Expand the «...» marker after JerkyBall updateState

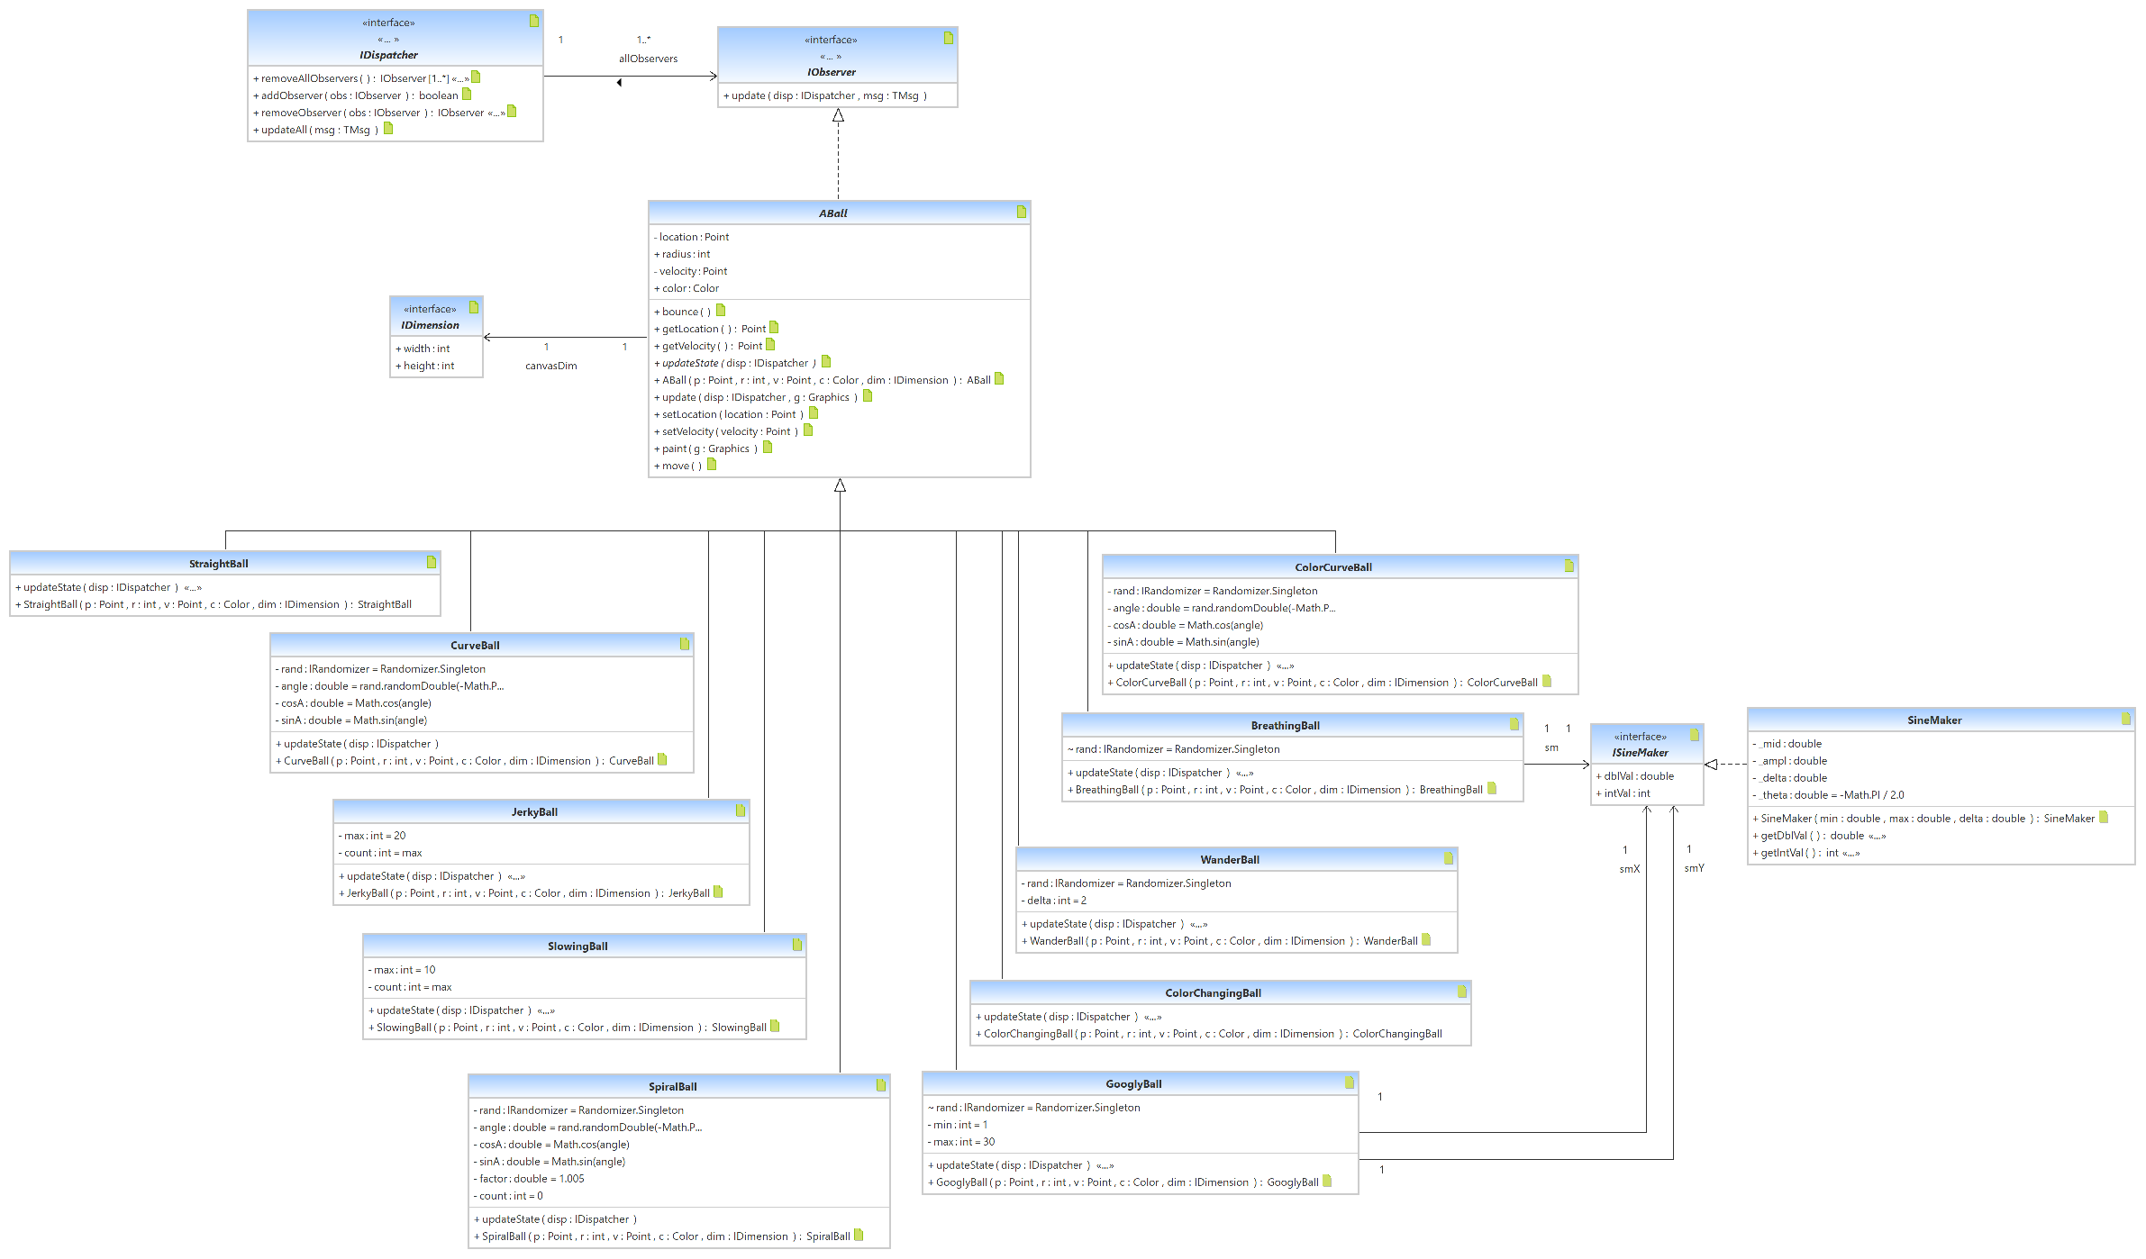pos(516,876)
